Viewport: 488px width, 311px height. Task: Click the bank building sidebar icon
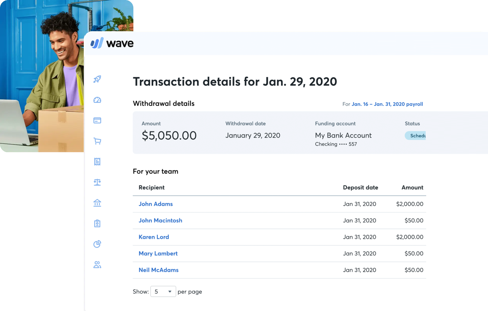(x=97, y=203)
